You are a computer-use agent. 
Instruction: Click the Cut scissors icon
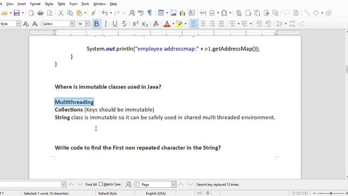pyautogui.click(x=61, y=13)
